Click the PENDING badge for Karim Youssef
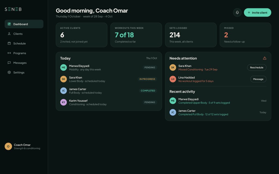The width and height of the screenshot is (279, 174). click(x=150, y=102)
